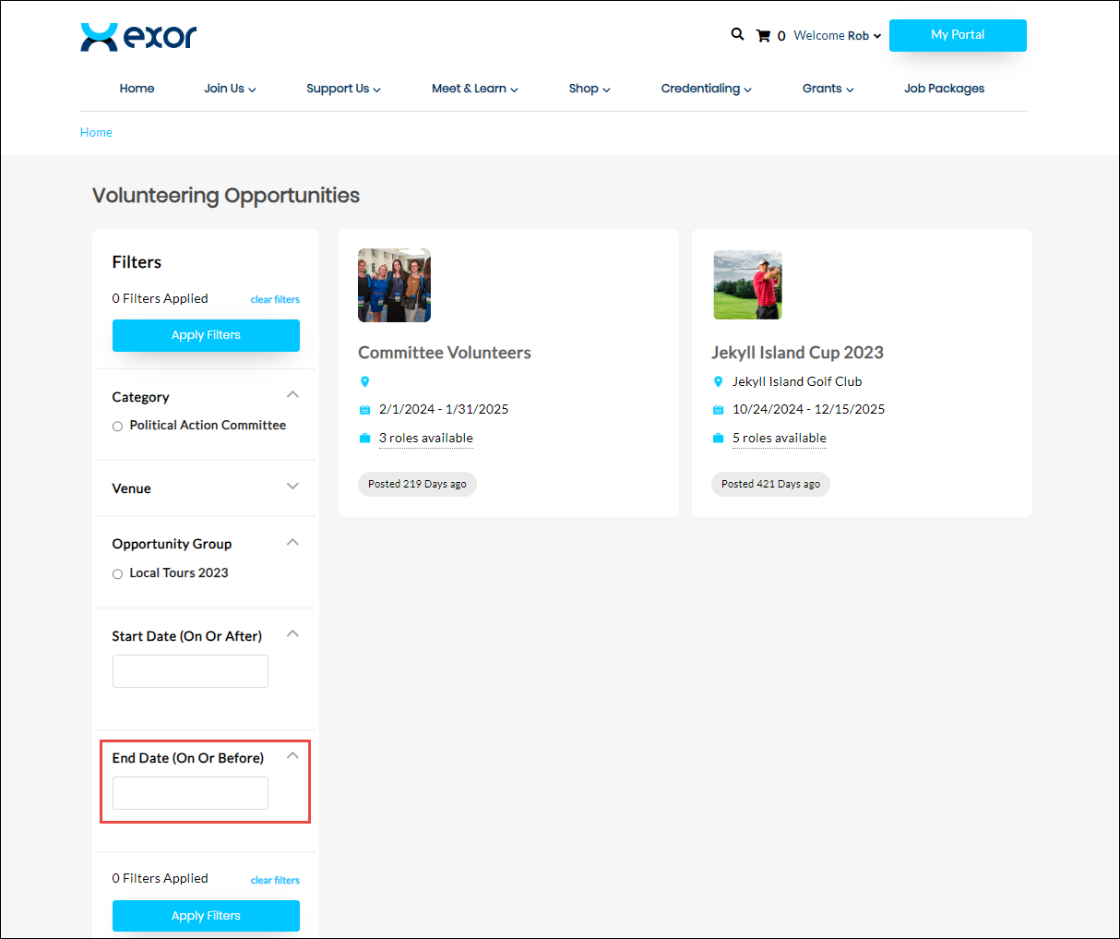Open the shopping cart icon
The height and width of the screenshot is (939, 1120).
point(763,36)
